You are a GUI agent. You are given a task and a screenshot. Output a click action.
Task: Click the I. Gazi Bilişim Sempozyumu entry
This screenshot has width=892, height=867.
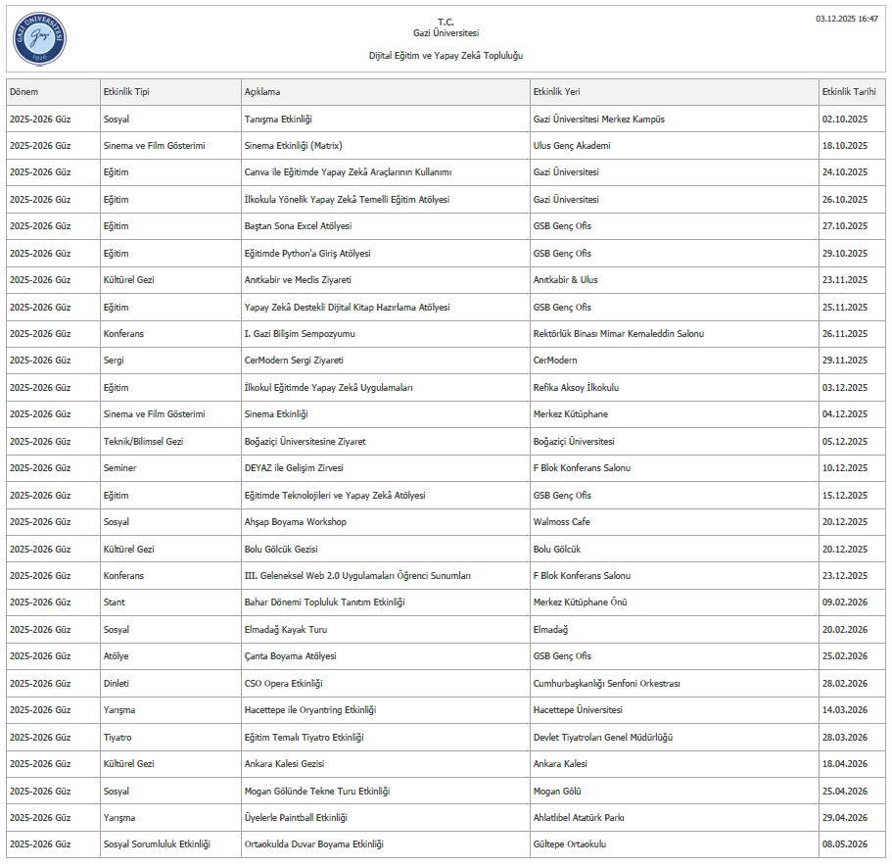[x=300, y=334]
